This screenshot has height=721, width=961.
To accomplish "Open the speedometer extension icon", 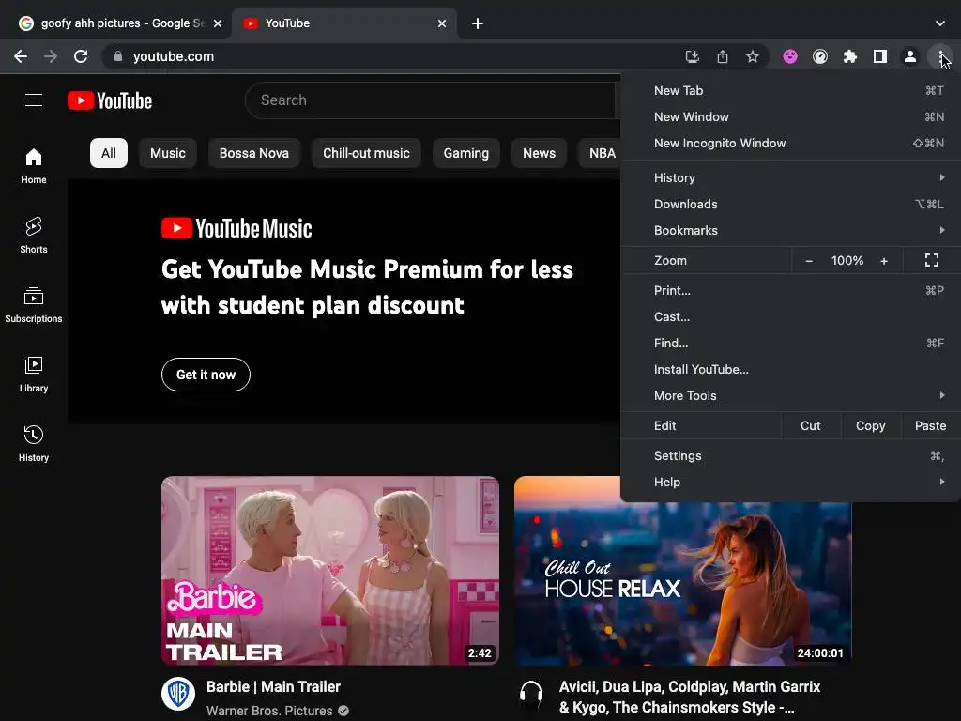I will 820,56.
